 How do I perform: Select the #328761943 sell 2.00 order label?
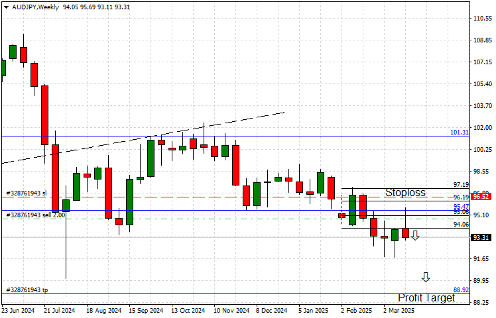pos(35,215)
